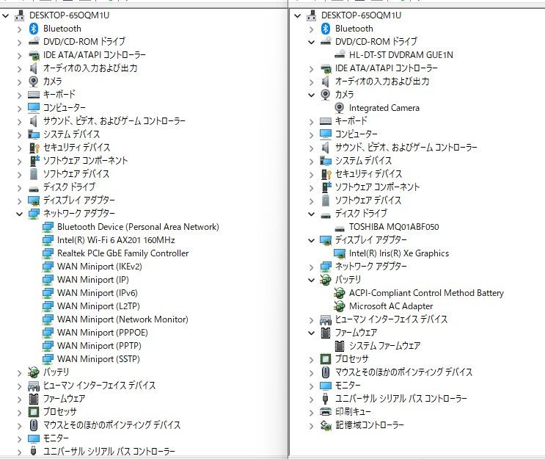Click バッテリ icon in left window
The height and width of the screenshot is (459, 545).
pyautogui.click(x=34, y=372)
